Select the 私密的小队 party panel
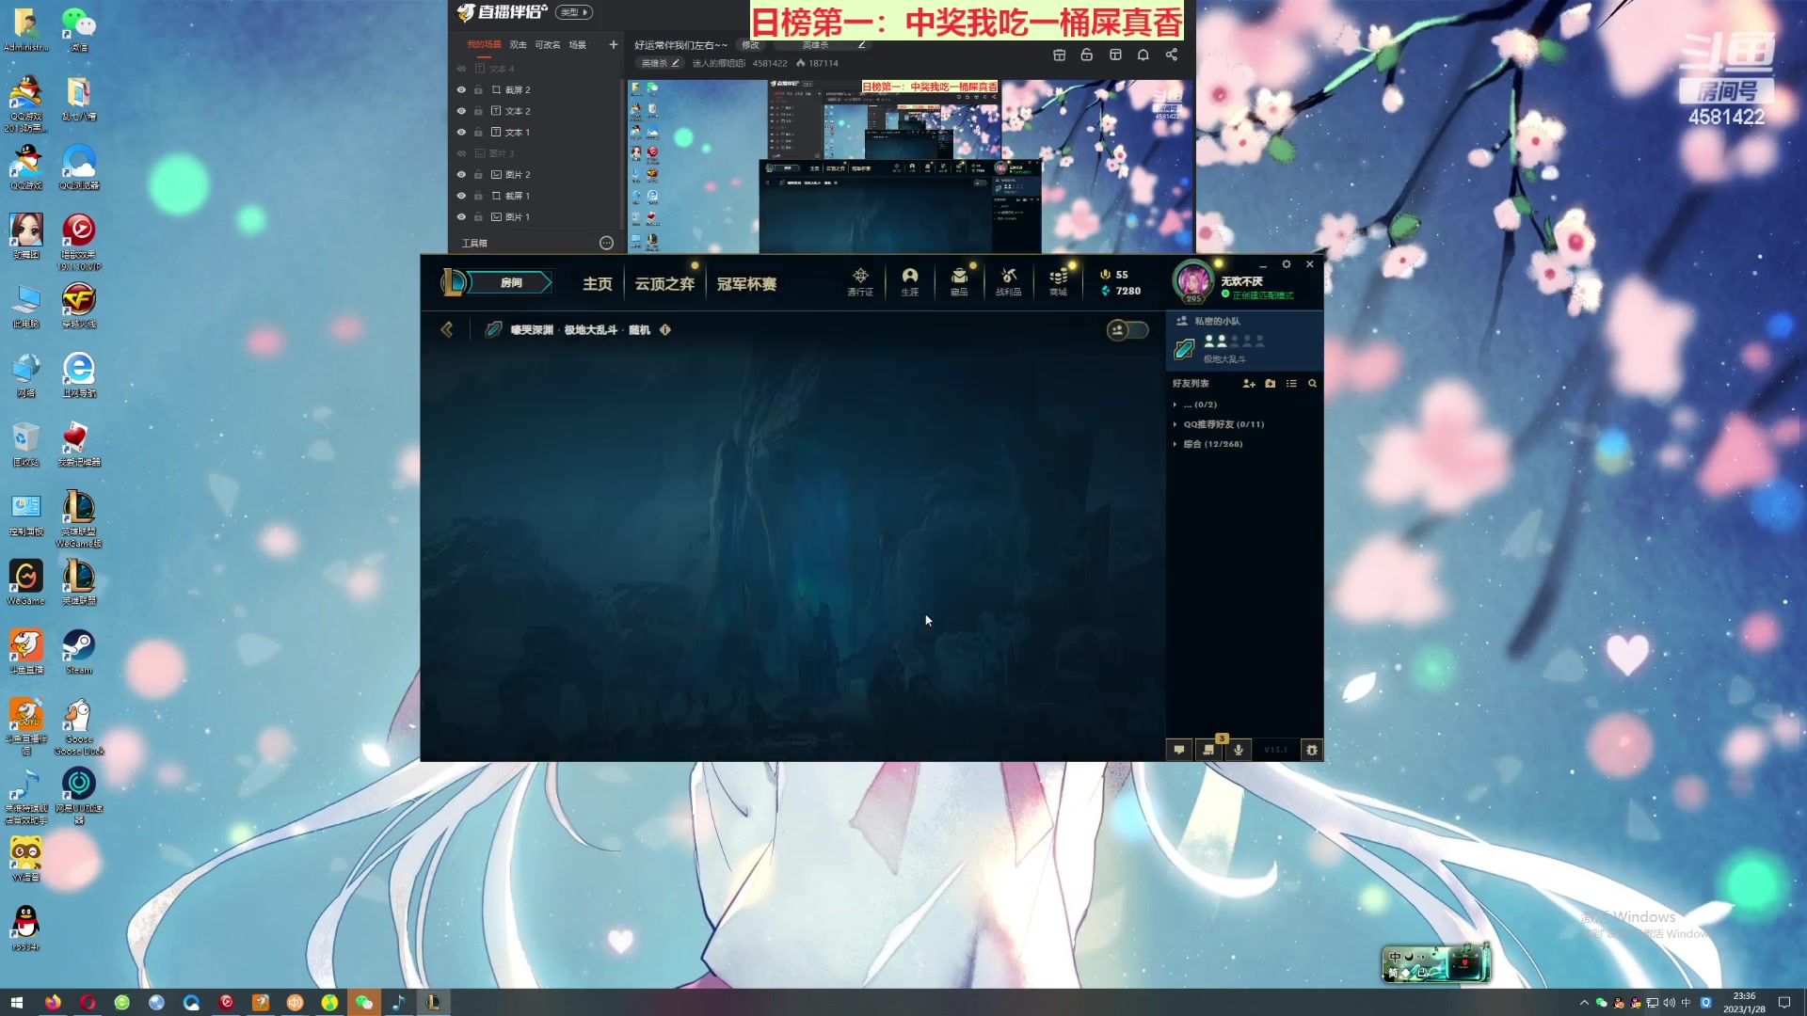Viewport: 1807px width, 1016px height. tap(1245, 341)
